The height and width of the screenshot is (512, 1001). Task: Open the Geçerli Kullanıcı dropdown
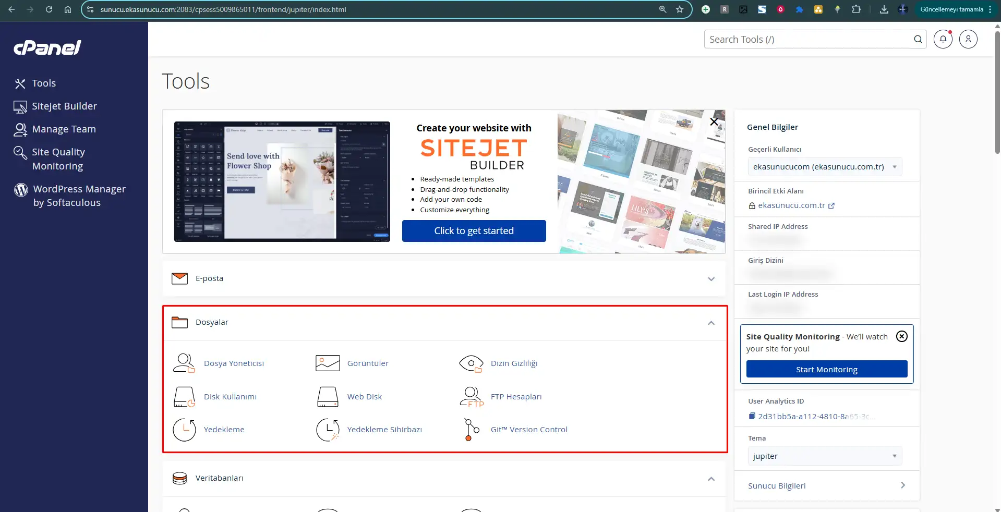click(x=824, y=167)
